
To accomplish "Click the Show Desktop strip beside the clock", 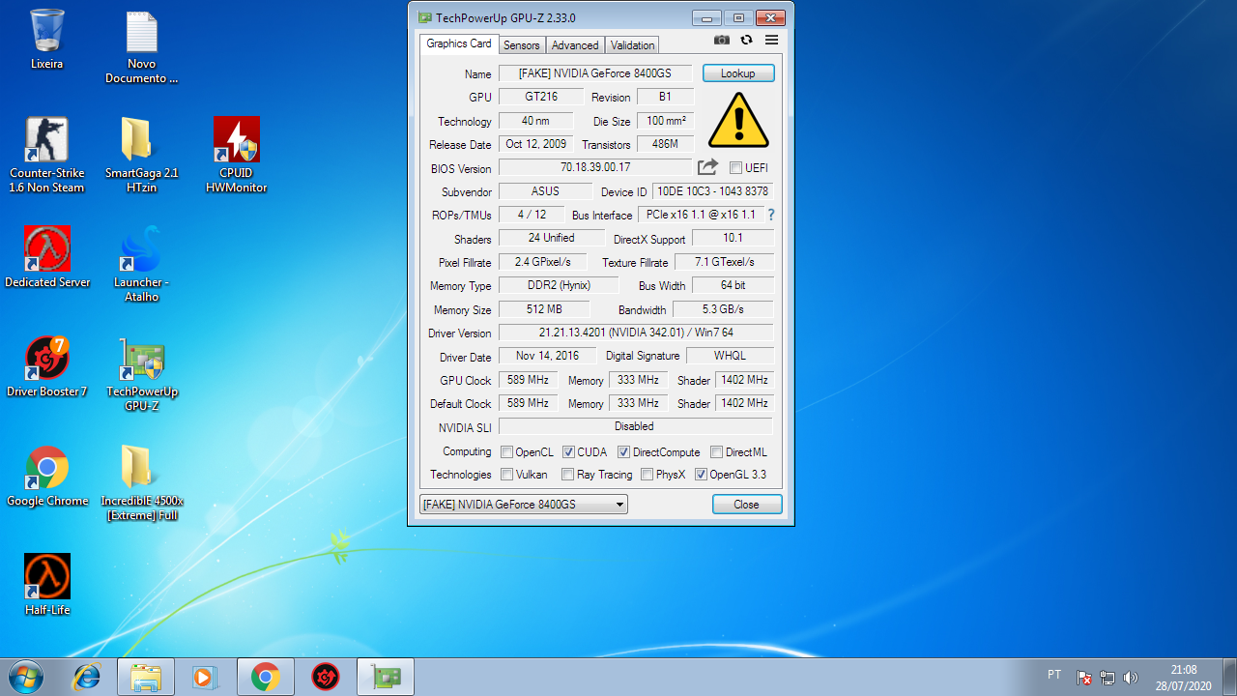I will [1229, 678].
